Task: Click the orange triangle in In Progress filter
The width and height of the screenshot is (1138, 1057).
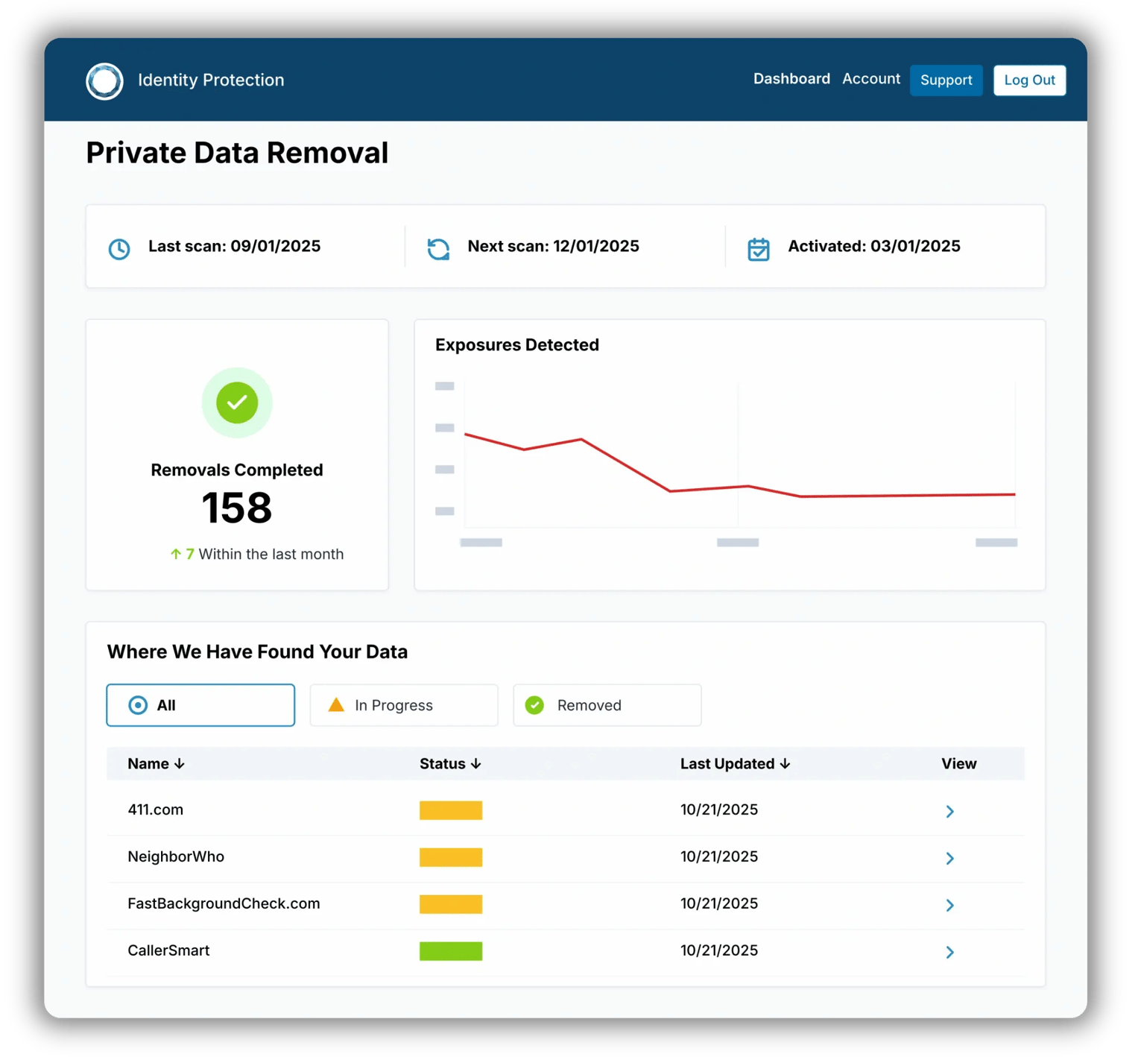Action: (336, 704)
